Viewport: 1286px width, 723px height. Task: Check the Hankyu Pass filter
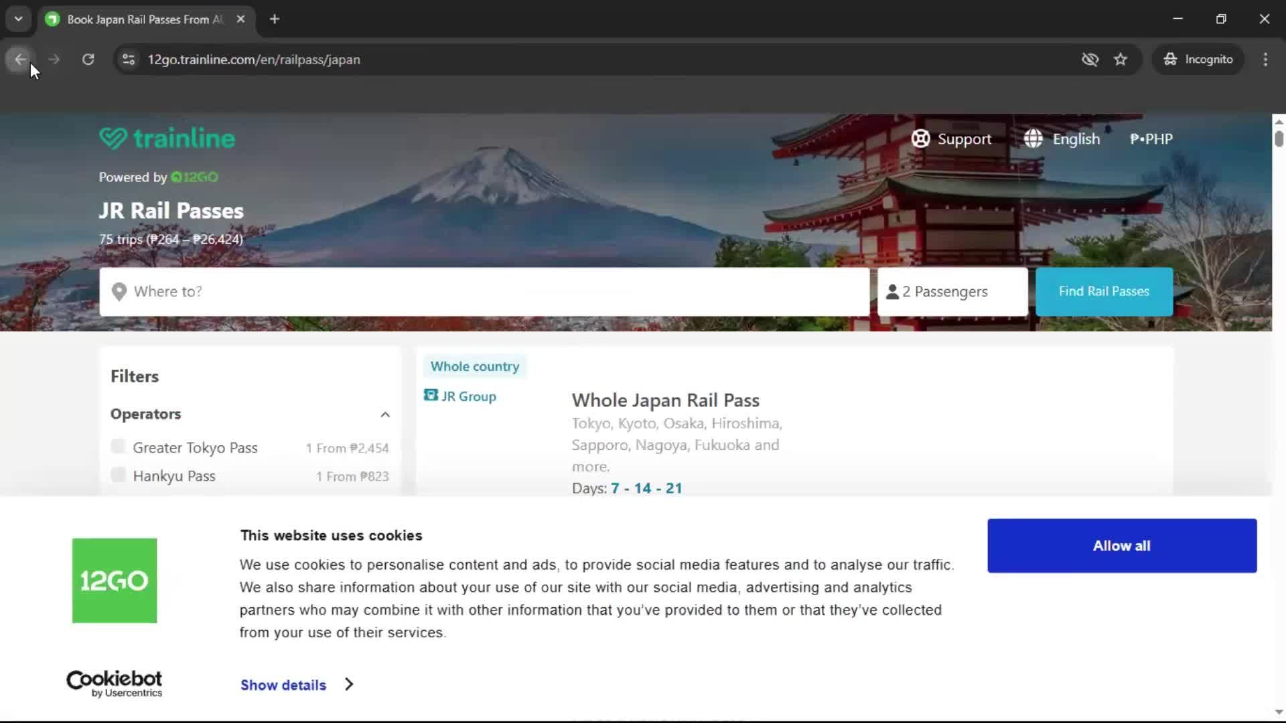pos(118,475)
